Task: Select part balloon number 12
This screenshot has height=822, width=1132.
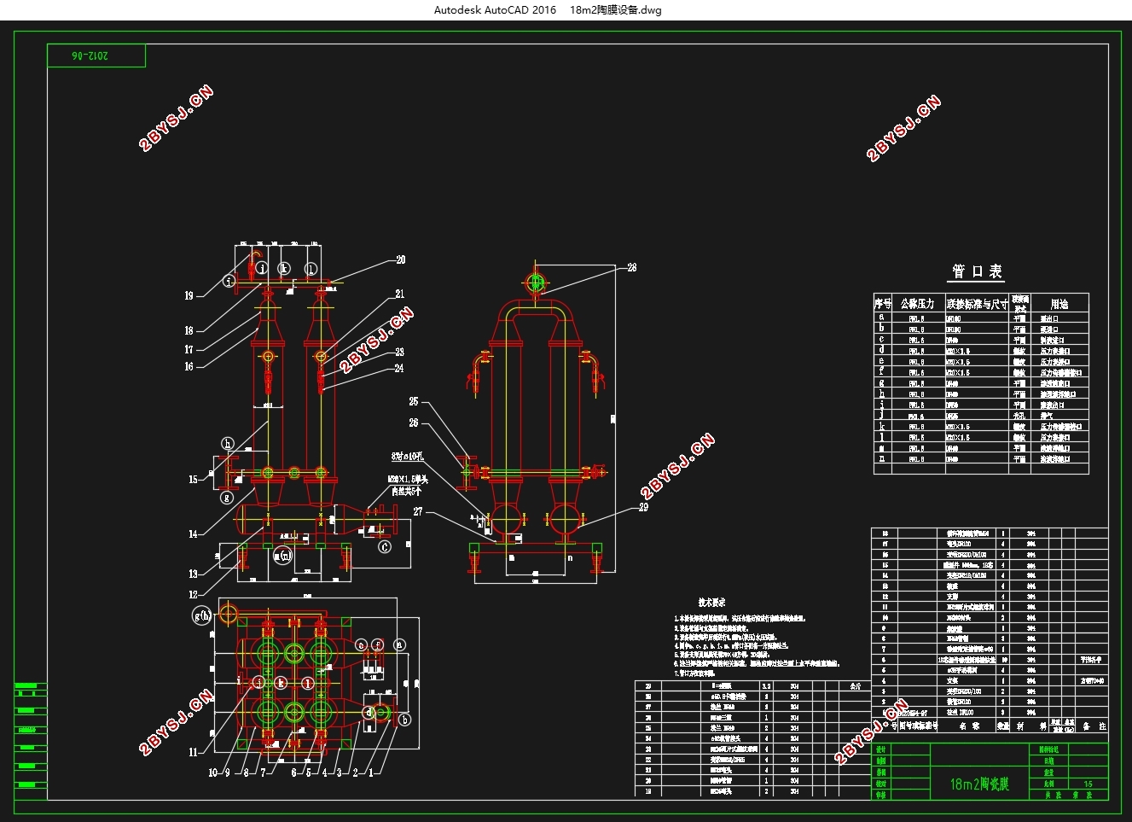Action: (x=193, y=594)
